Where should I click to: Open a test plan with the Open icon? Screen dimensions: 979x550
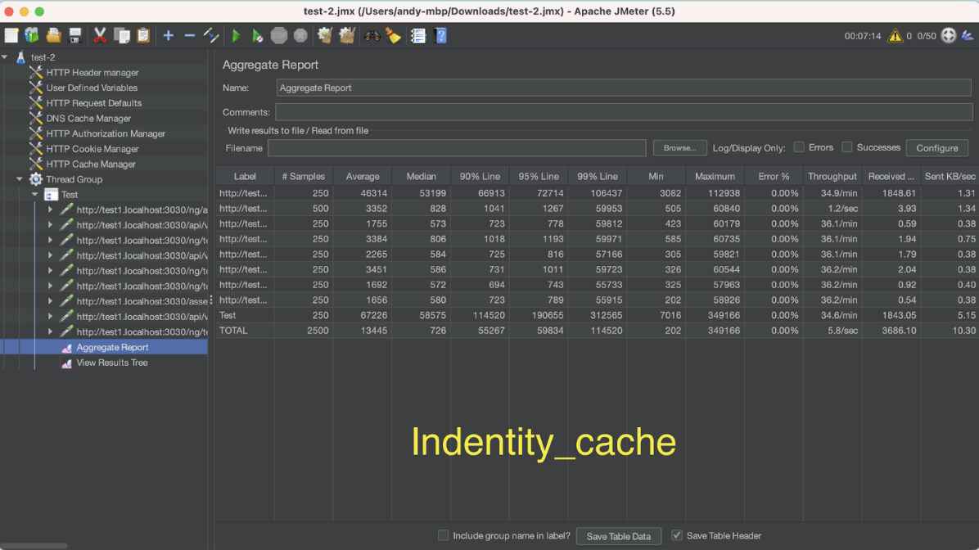pos(53,35)
